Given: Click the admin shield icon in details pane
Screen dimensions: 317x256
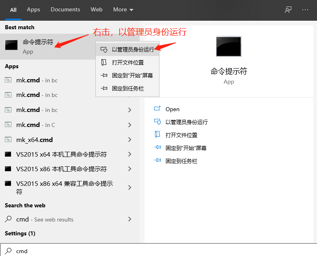Looking at the screenshot, I should click(x=157, y=122).
